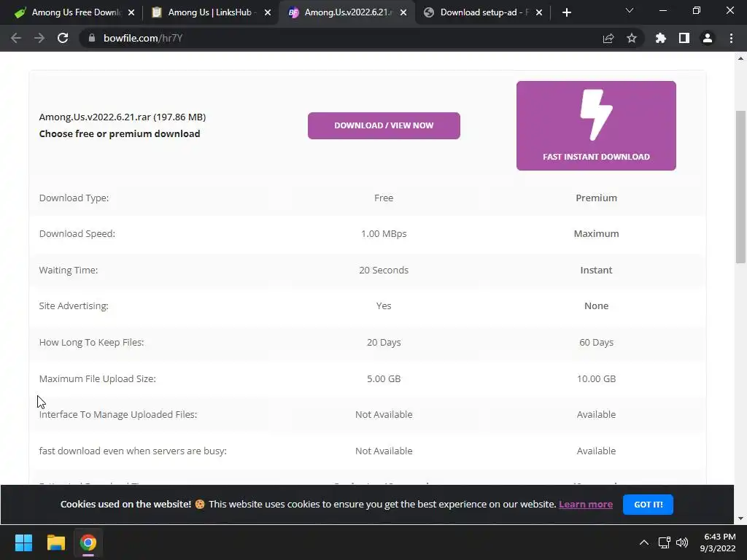Screen dimensions: 747x560
Task: Open the volume tray icon
Action: 682,542
